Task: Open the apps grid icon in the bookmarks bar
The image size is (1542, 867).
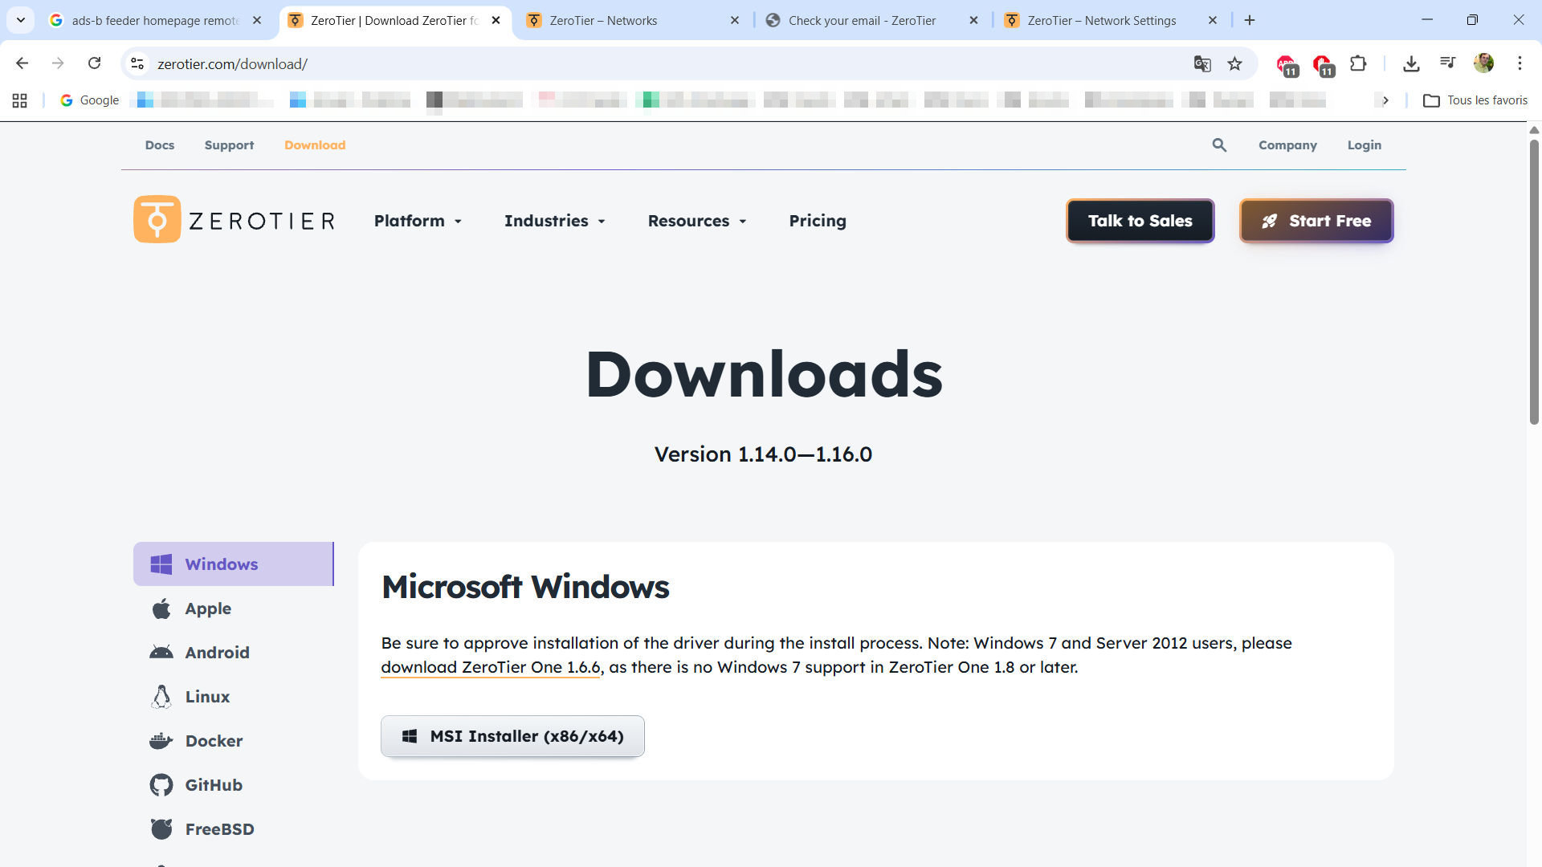Action: coord(20,100)
